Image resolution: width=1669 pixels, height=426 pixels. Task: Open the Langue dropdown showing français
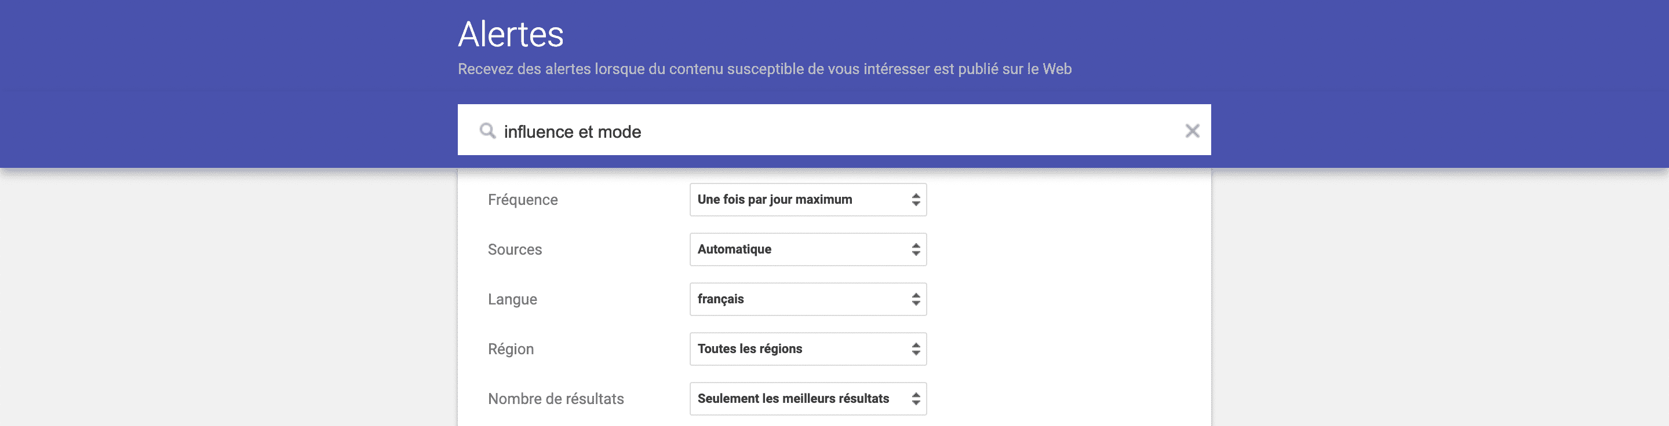[x=808, y=299]
